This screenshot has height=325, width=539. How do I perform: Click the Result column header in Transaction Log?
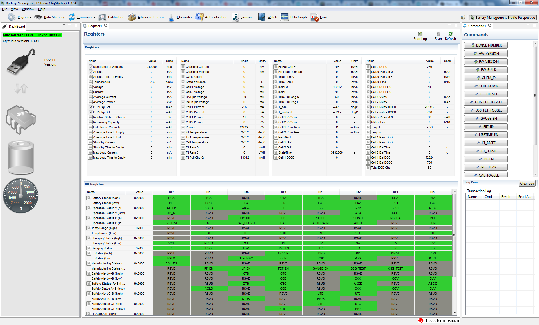coord(506,197)
